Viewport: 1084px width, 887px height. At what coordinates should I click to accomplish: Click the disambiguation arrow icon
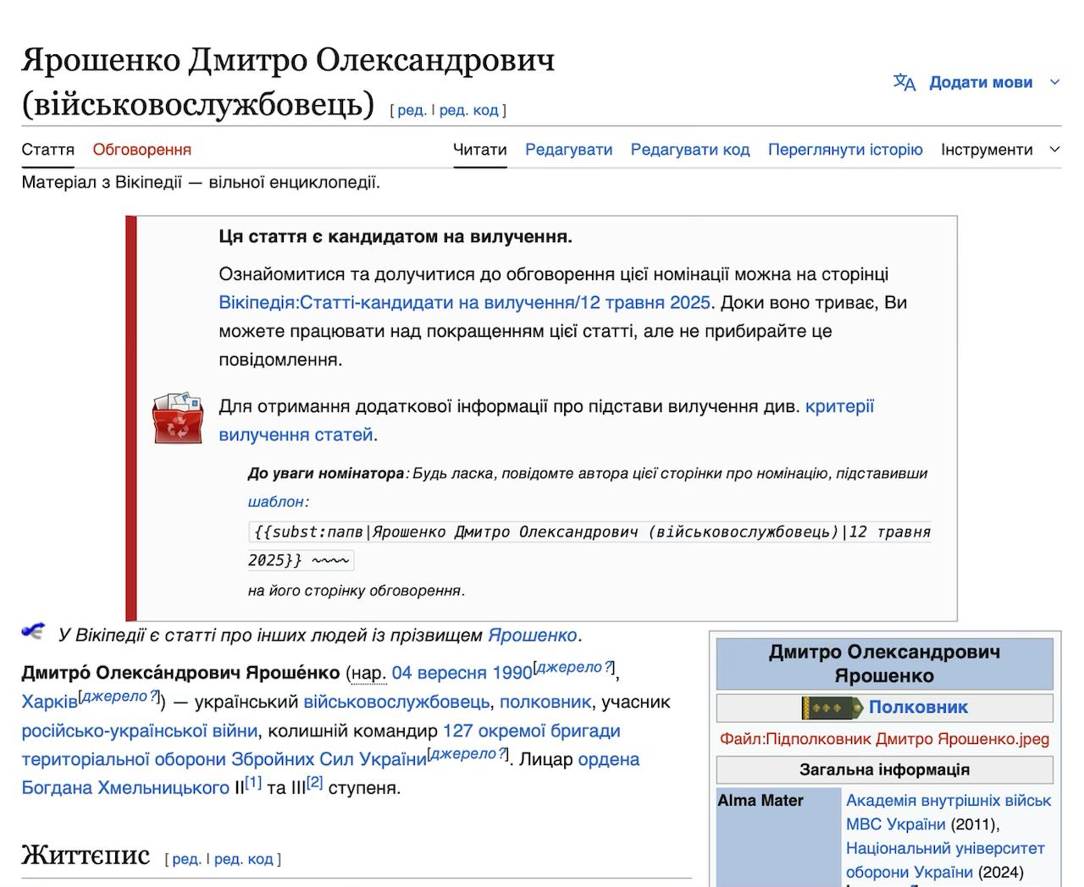33,631
